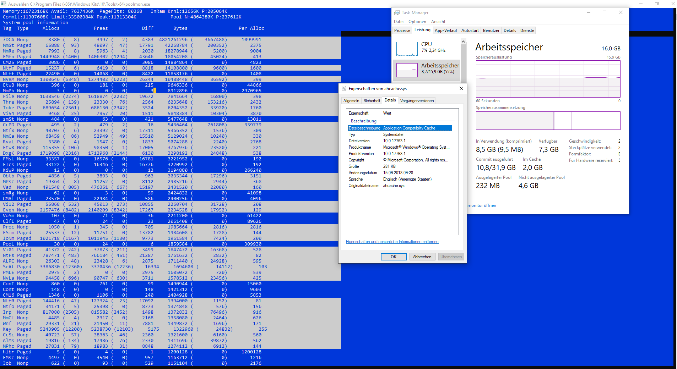Viewport: 677px width, 369px height.
Task: Click the 'Per Alloc' column heading in poolmon
Action: (x=251, y=28)
